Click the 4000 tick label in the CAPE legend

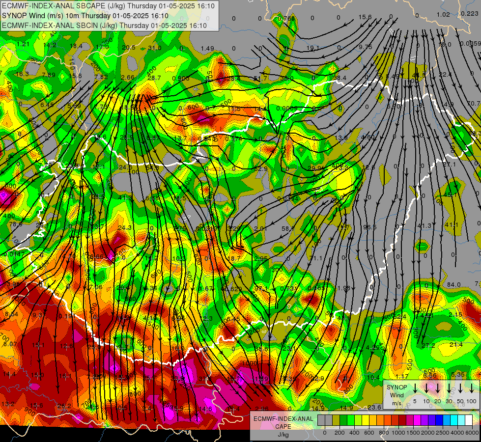458,433
